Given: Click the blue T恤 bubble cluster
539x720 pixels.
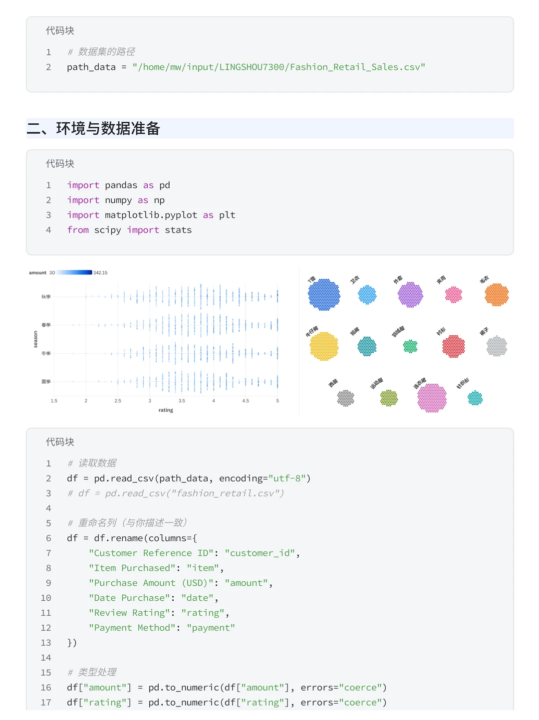Looking at the screenshot, I should click(x=324, y=294).
